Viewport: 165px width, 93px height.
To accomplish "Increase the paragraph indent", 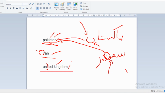I will point(40,4).
